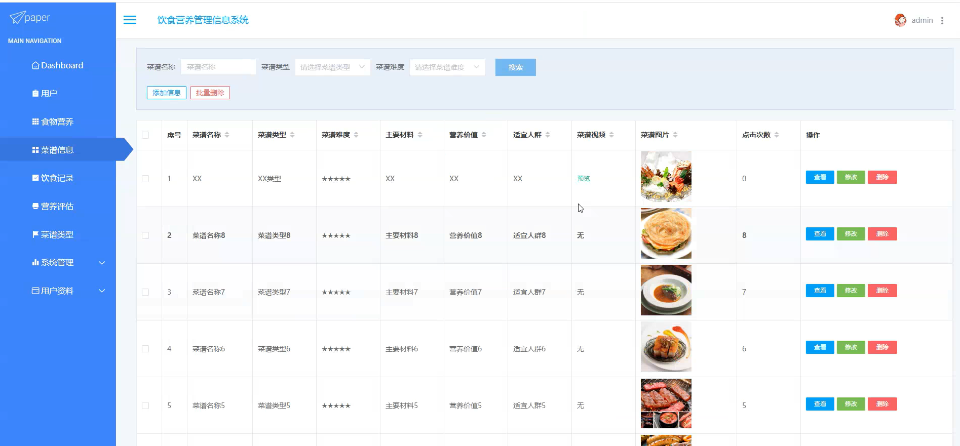Click 查看 for 菜谱名称8 row
Image resolution: width=960 pixels, height=446 pixels.
pos(820,234)
